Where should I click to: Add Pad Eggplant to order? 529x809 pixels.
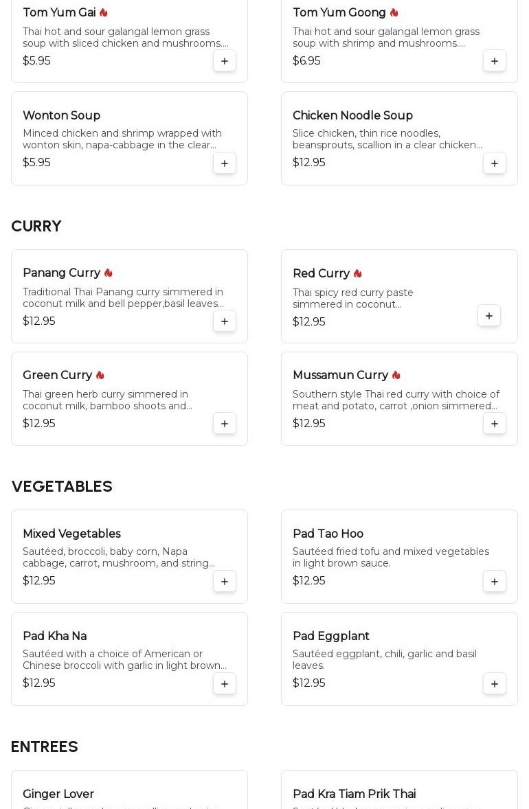click(495, 683)
